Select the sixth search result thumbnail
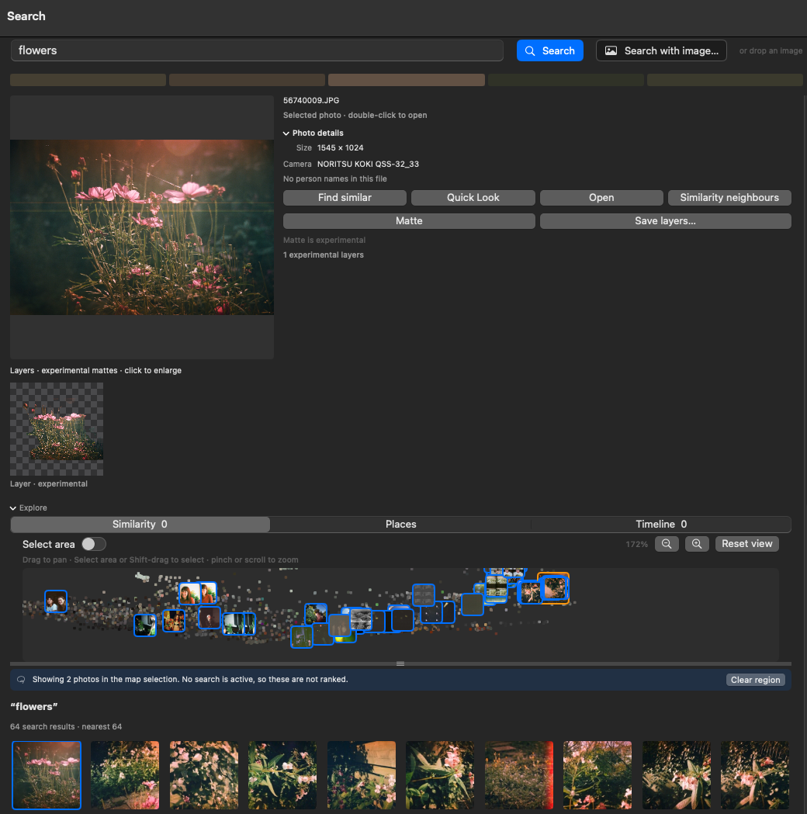 tap(440, 775)
